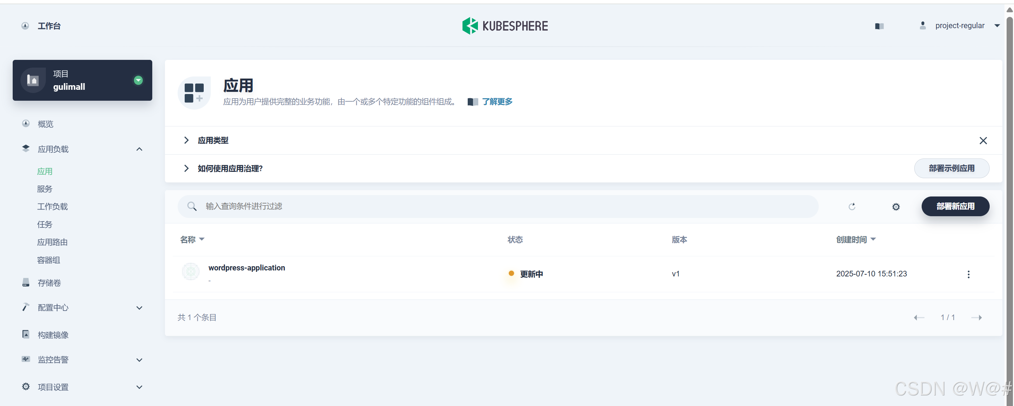Select 容器组 in the sidebar
This screenshot has width=1014, height=406.
(x=48, y=260)
